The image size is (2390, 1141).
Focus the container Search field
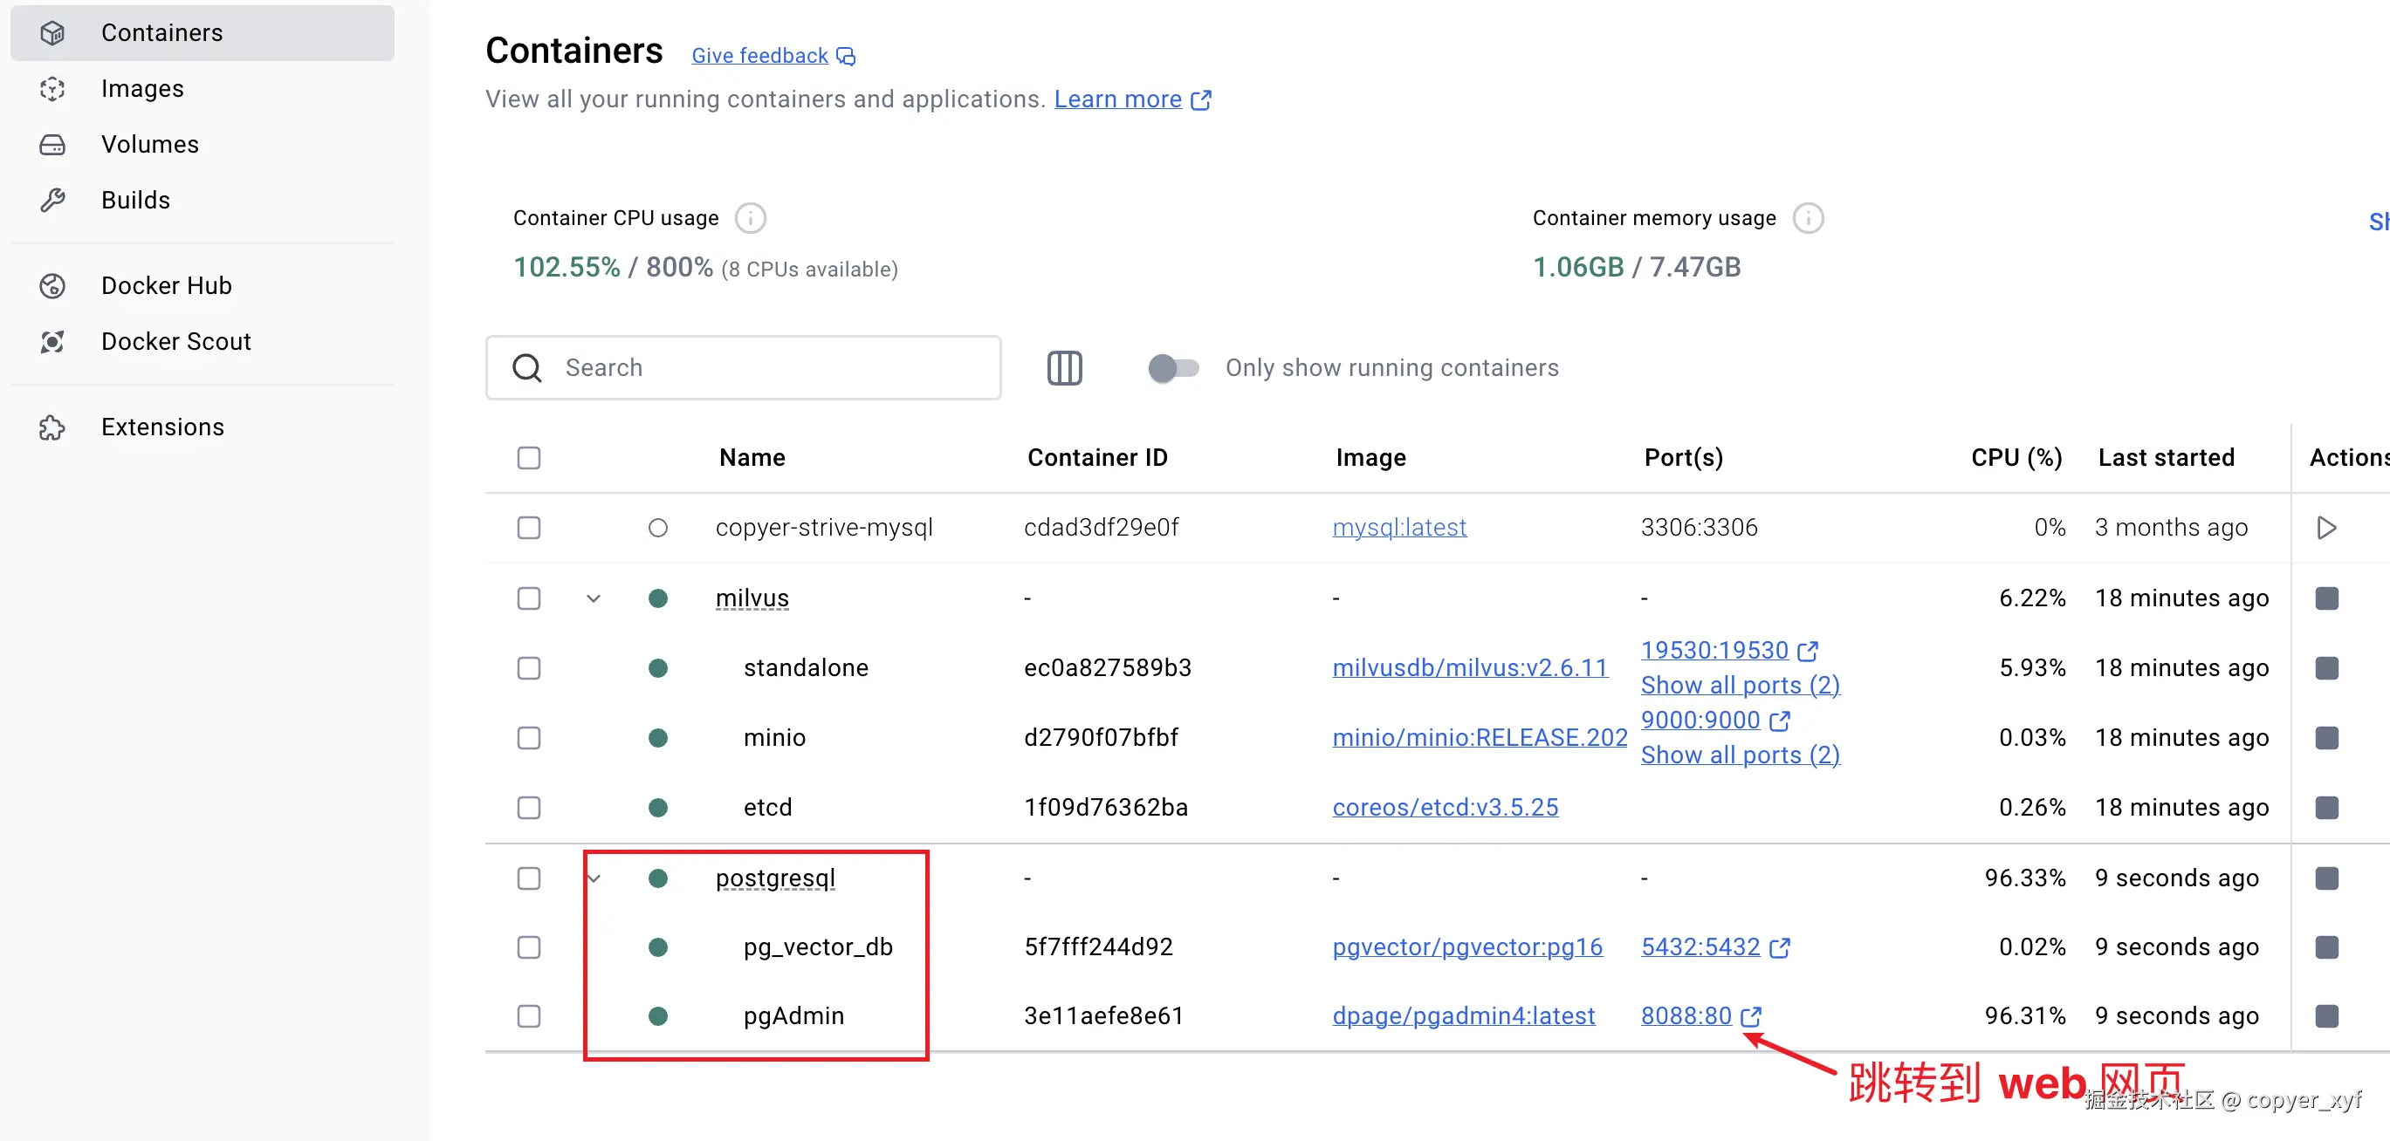[743, 368]
